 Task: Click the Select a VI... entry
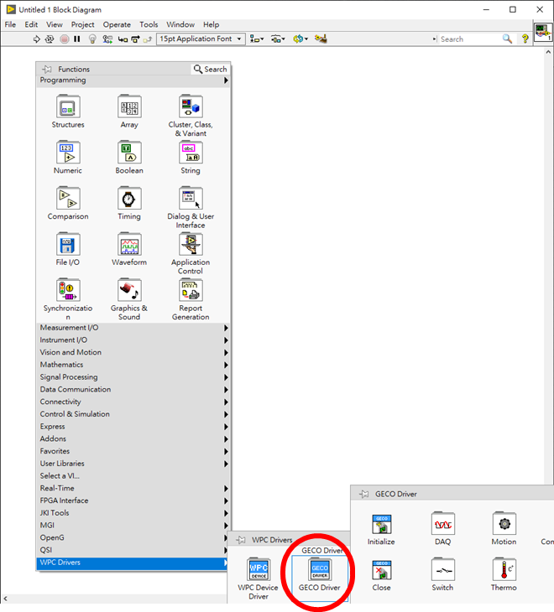pos(60,475)
